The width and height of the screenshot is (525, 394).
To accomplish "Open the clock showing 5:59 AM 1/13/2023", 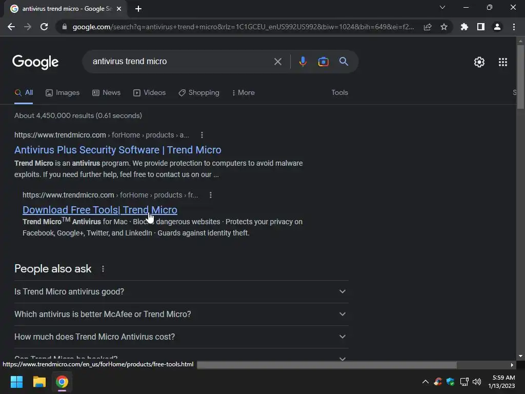I will pyautogui.click(x=501, y=382).
